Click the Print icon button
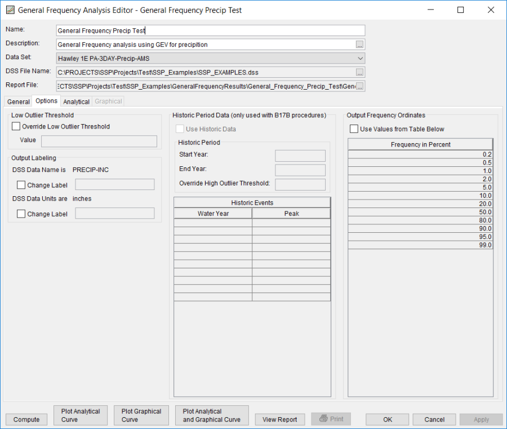The width and height of the screenshot is (507, 429). (331, 419)
